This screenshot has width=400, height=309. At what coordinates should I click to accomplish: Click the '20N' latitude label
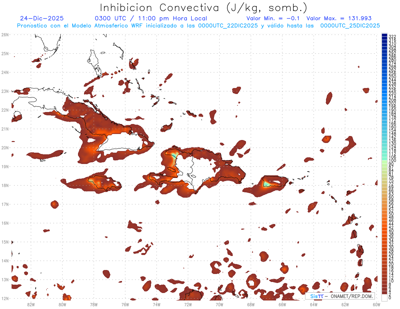point(5,148)
